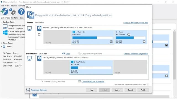
Task: Click the source MBR Disk 1 drive icon
Action: pos(39,29)
